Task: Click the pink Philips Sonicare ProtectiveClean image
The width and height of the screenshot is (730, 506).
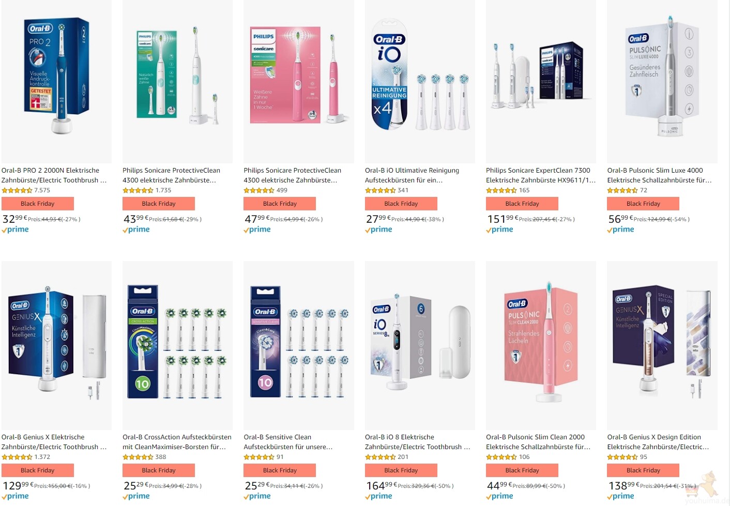Action: [x=299, y=81]
